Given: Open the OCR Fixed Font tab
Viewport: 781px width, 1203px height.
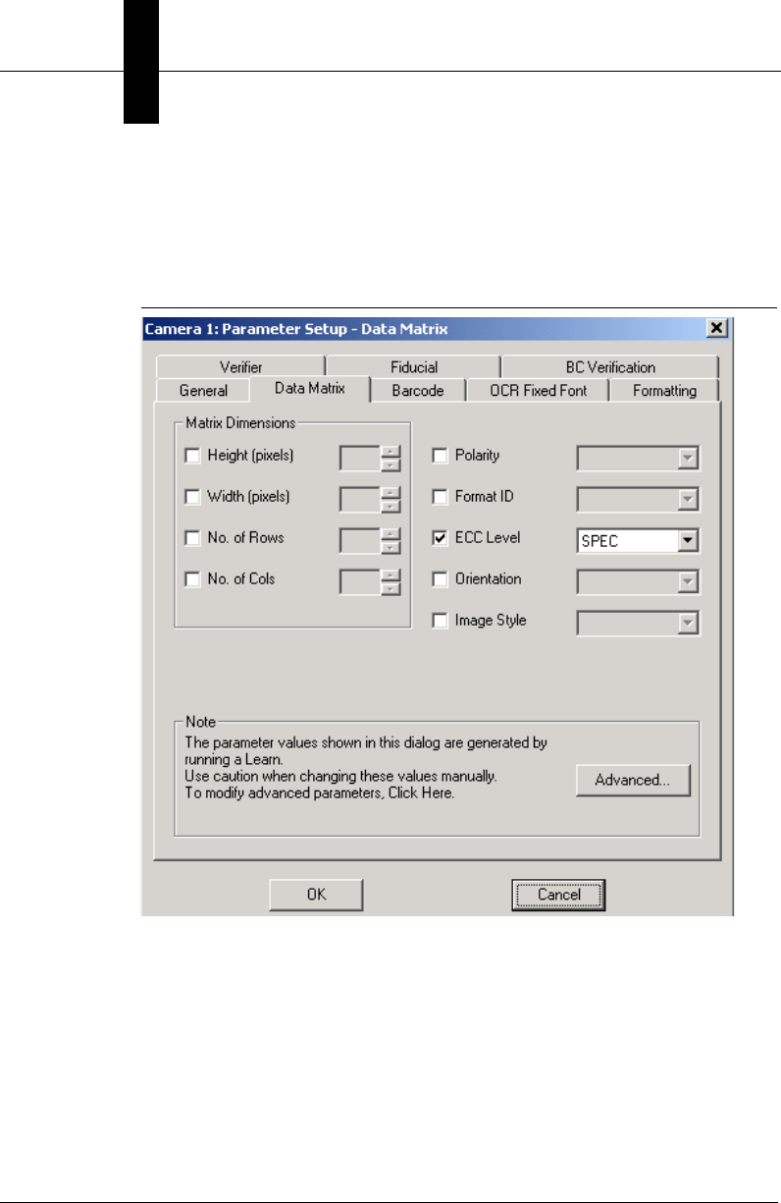Looking at the screenshot, I should pyautogui.click(x=538, y=391).
